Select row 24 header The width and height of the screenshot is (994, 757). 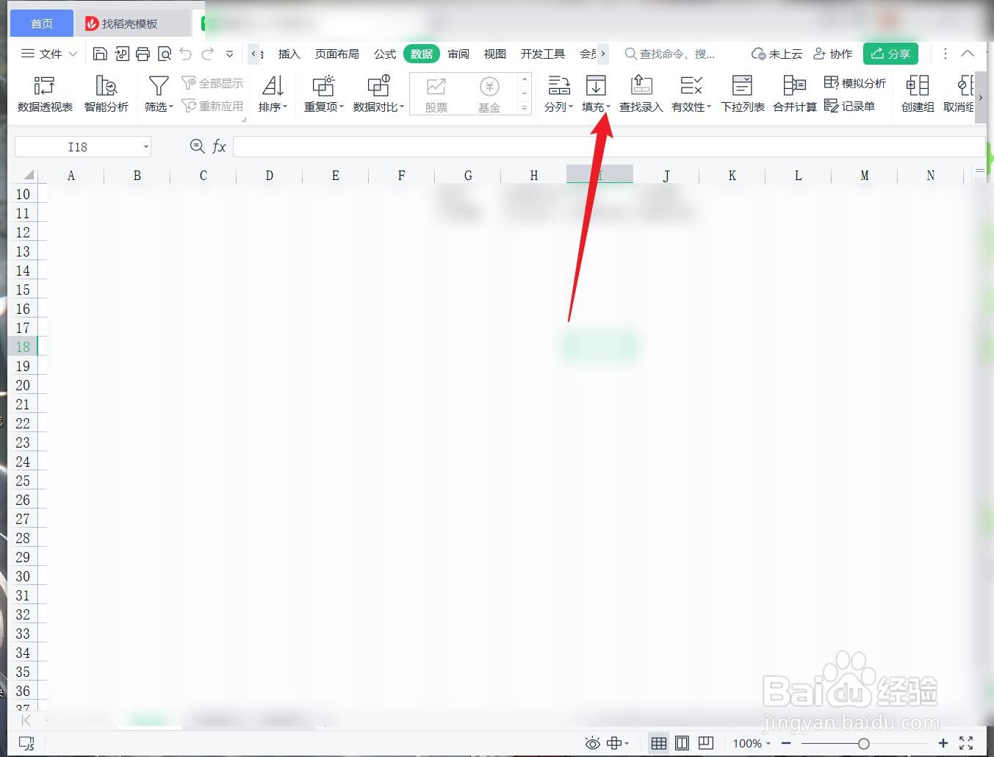click(23, 462)
